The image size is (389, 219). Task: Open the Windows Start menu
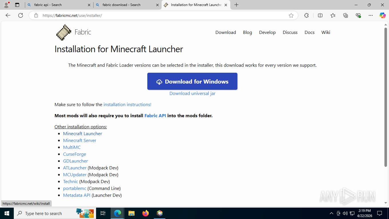pos(7,213)
